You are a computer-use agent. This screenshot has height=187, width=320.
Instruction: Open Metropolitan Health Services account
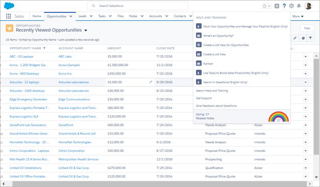click(x=78, y=159)
